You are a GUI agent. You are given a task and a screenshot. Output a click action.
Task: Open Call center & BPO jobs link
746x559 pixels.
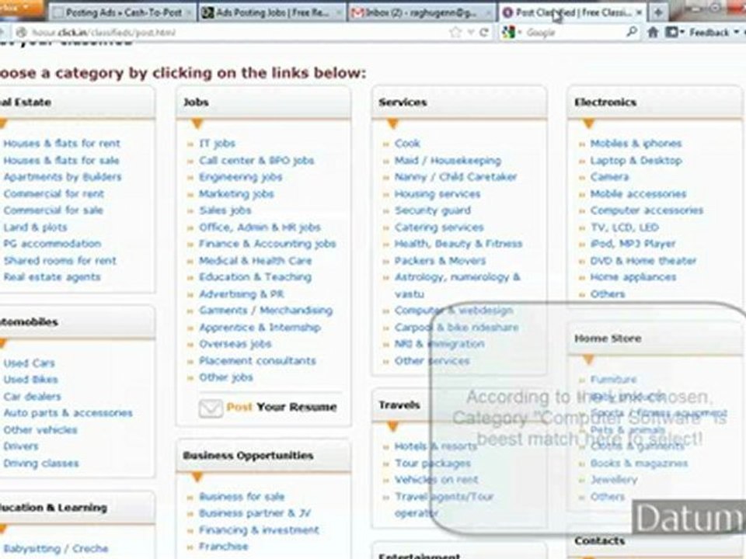click(256, 161)
